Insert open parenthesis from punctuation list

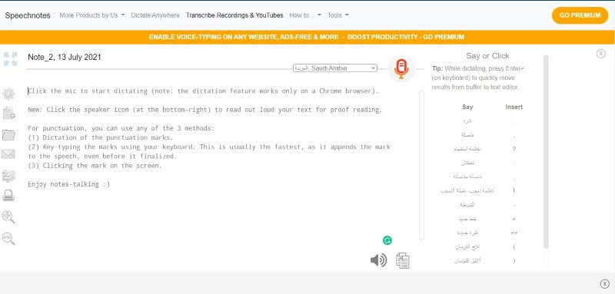click(x=514, y=247)
